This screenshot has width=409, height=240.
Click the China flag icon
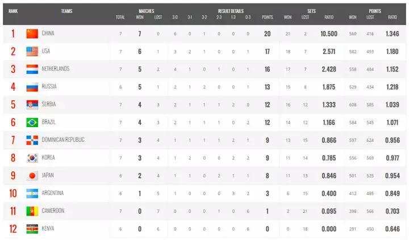tap(32, 33)
